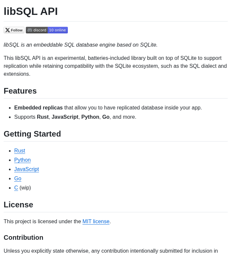Open the MIT license link
Viewport: 231px width, 254px height.
point(96,222)
